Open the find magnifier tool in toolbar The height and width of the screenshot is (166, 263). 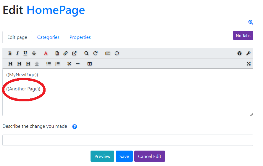(x=86, y=53)
